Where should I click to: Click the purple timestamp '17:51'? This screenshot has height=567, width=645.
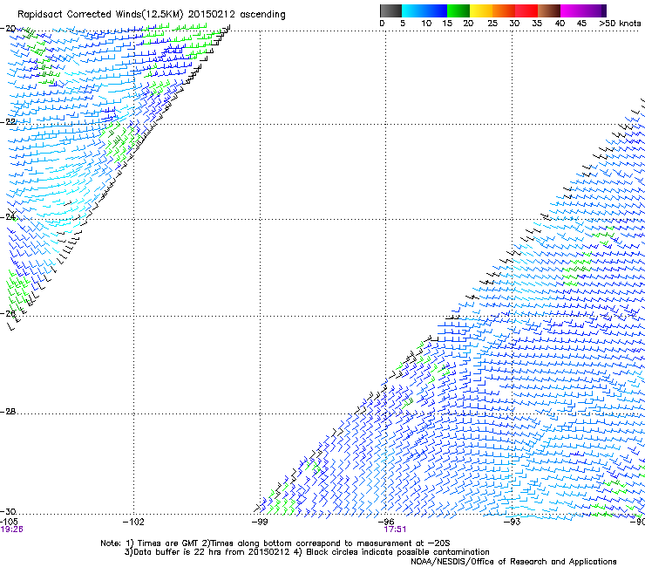point(395,529)
